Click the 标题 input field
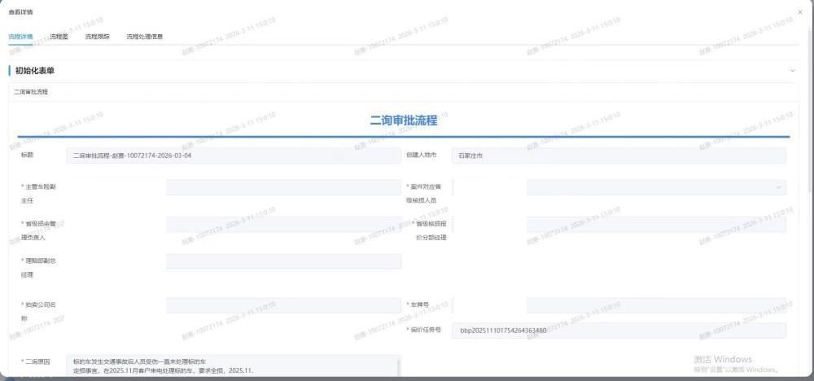The image size is (814, 381). pos(233,155)
